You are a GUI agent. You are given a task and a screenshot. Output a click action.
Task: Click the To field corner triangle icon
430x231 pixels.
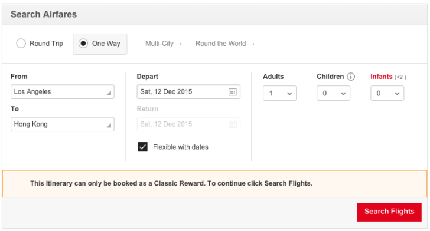pyautogui.click(x=109, y=126)
